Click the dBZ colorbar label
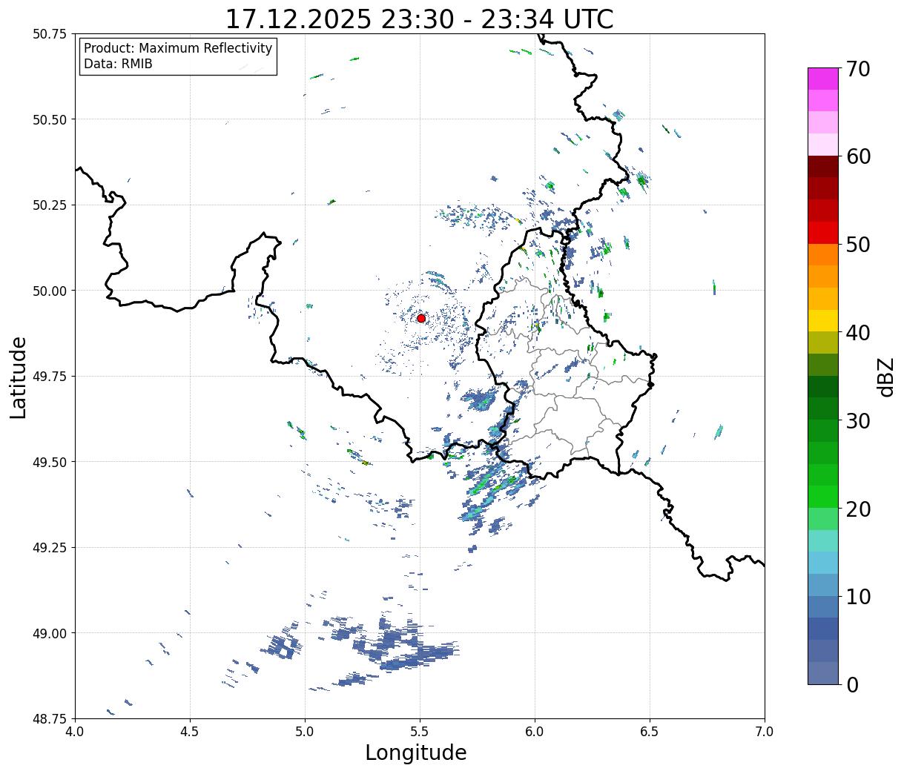 (886, 377)
